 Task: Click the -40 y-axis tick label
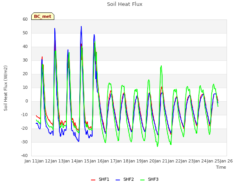coord(24,155)
